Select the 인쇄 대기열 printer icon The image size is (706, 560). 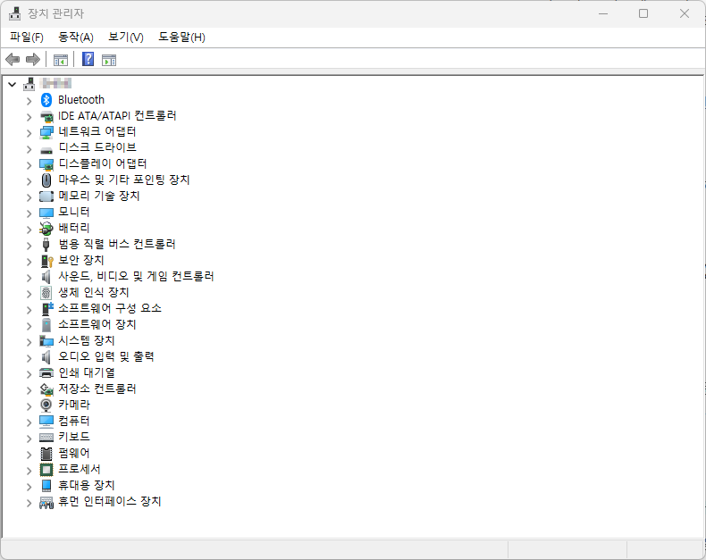[x=46, y=373]
